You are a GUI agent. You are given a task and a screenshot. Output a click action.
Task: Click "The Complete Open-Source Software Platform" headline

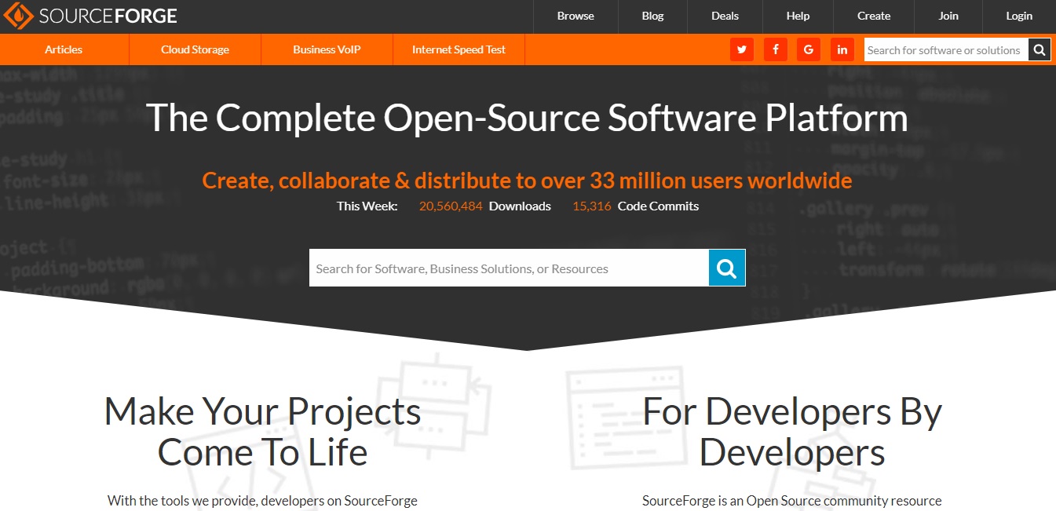(x=527, y=118)
